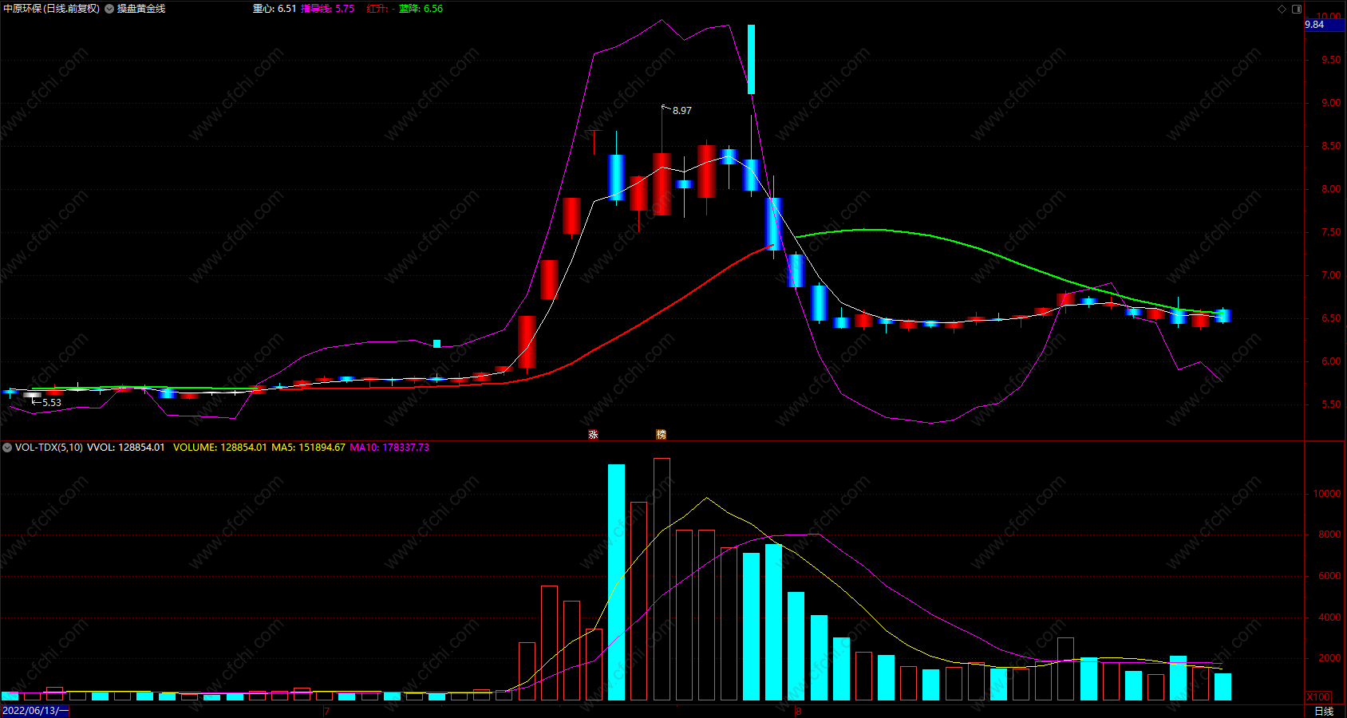Click the 9.50 price axis label

(1331, 60)
